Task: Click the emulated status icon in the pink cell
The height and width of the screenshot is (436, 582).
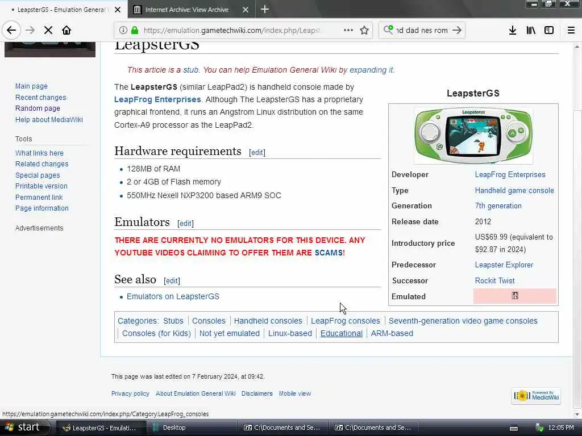Action: tap(515, 295)
